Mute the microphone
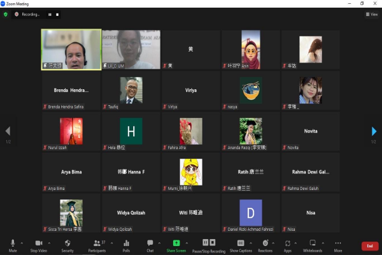 pos(13,245)
